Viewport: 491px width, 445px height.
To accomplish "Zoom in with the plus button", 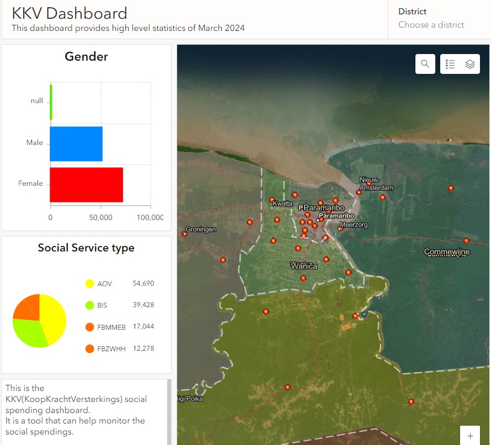I will pyautogui.click(x=470, y=436).
